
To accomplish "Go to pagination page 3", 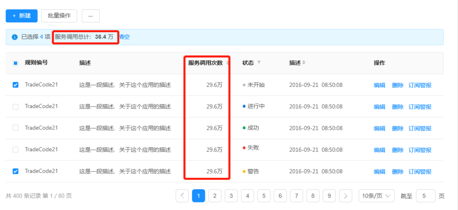I will (232, 196).
